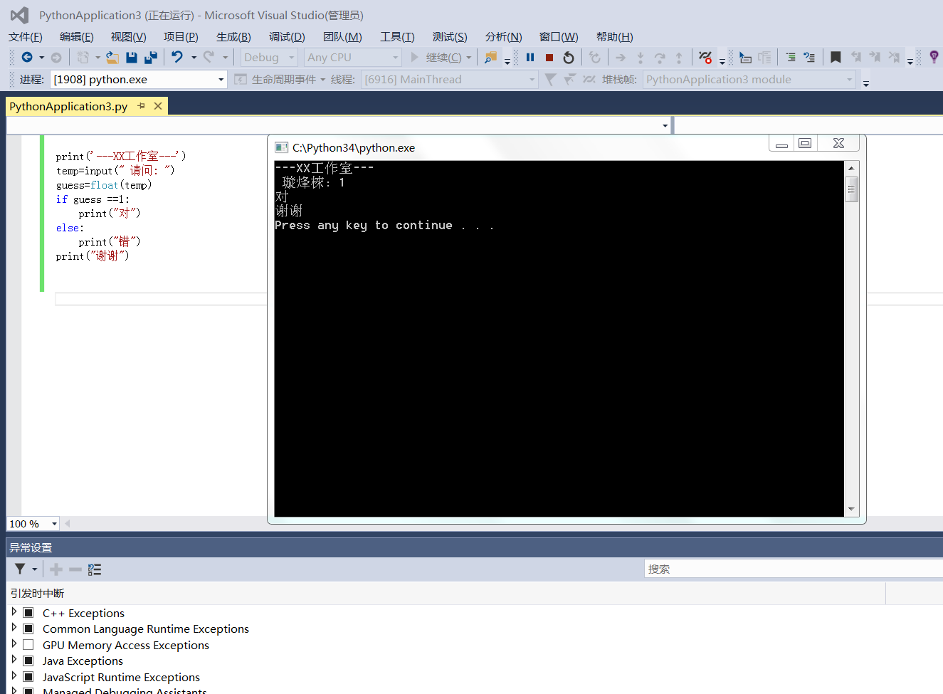This screenshot has height=694, width=943.
Task: Pause debugging with the Break All icon
Action: tap(530, 58)
